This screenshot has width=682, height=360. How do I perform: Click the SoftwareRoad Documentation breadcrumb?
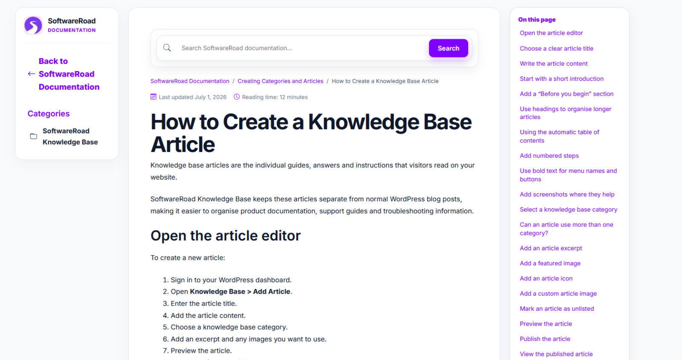190,81
